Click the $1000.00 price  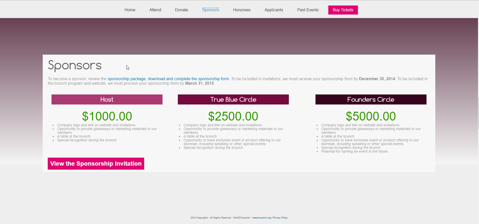(107, 116)
